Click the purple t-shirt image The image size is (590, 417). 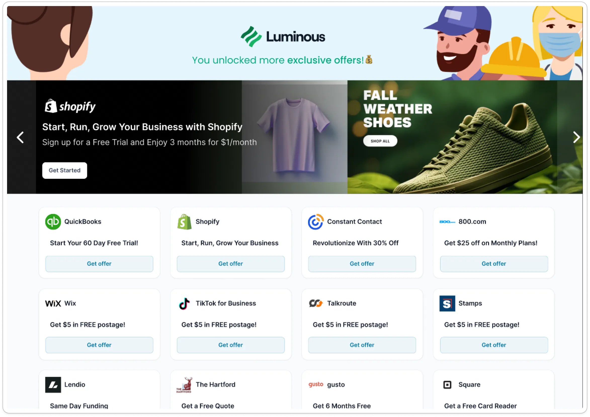[x=294, y=135]
